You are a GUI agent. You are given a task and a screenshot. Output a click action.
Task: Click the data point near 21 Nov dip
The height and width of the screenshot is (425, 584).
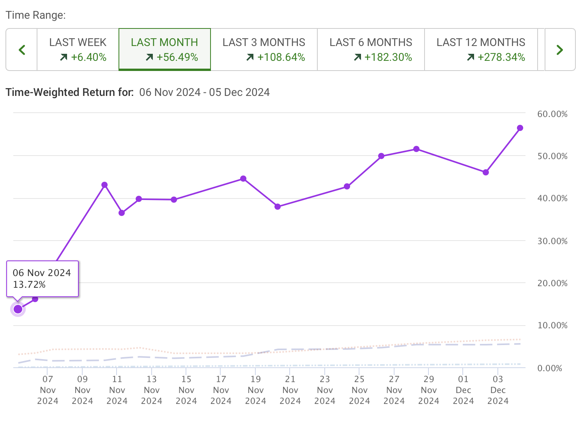click(x=278, y=207)
